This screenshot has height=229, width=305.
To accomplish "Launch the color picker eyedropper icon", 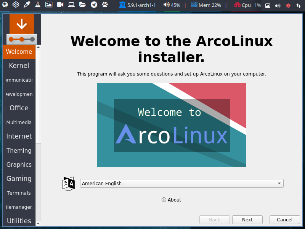I will [x=27, y=5].
